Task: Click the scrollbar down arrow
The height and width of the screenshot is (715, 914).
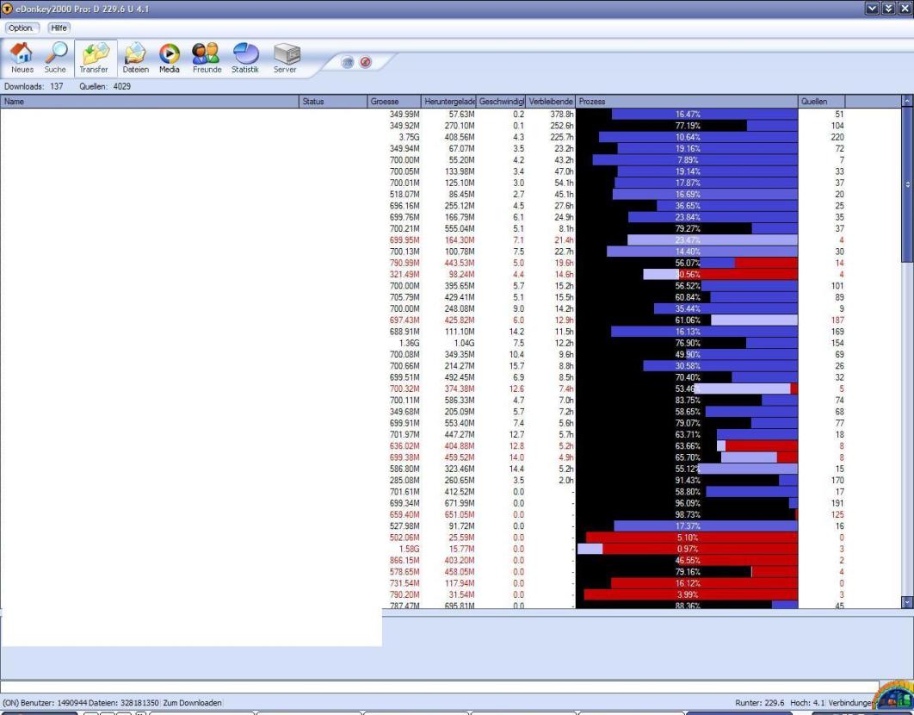Action: coord(907,602)
